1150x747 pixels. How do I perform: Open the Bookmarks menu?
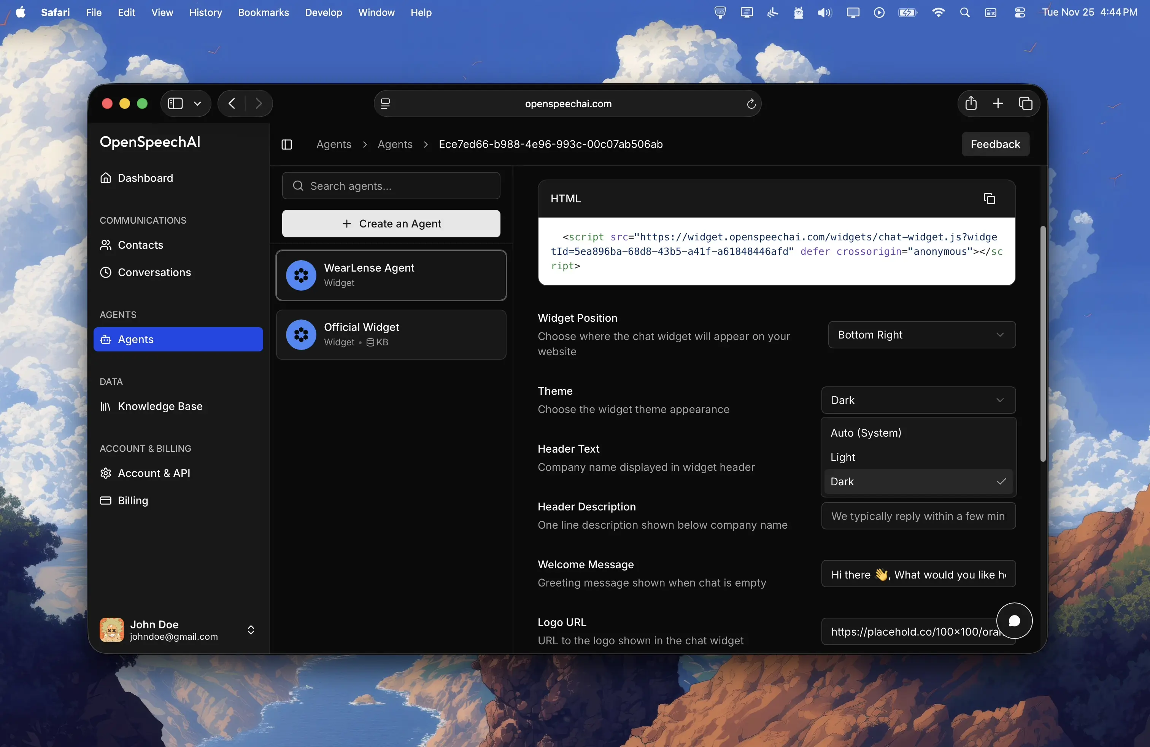click(x=263, y=13)
